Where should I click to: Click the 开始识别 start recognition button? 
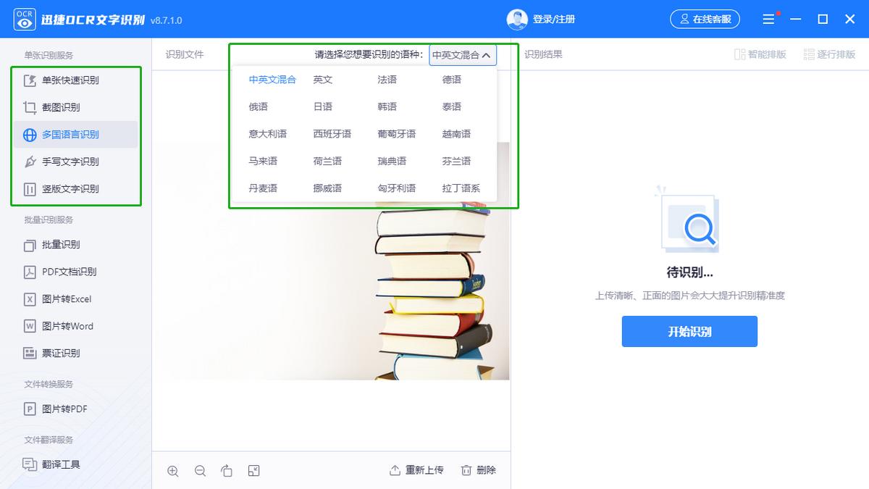[x=689, y=331]
